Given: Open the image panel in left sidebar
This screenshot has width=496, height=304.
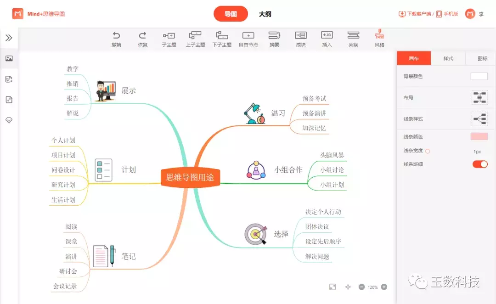Looking at the screenshot, I should 9,58.
